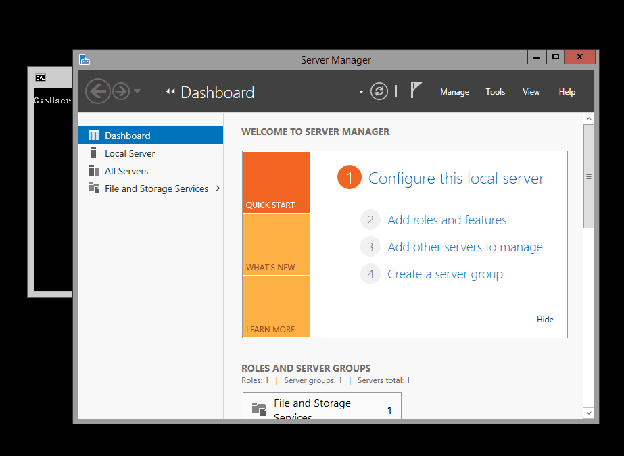
Task: Click the Roles: 1 text
Action: tap(255, 380)
